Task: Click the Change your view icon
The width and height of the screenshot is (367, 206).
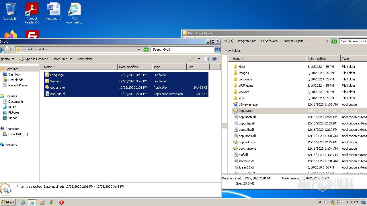Action: click(x=192, y=59)
